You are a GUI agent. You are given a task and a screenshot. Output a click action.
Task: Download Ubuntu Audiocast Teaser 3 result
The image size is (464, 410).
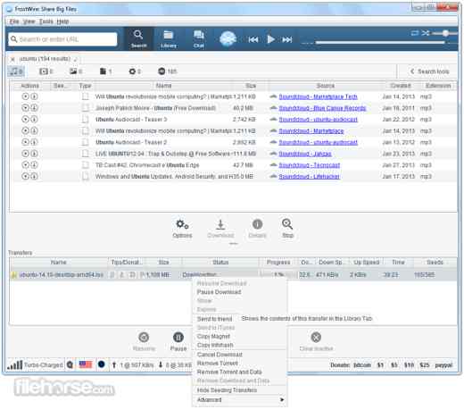[x=34, y=120]
